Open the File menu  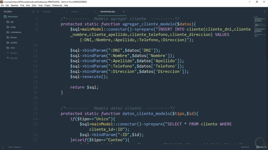2,5
